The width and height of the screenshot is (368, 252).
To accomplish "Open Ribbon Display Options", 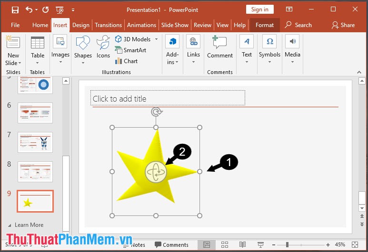I will point(289,9).
